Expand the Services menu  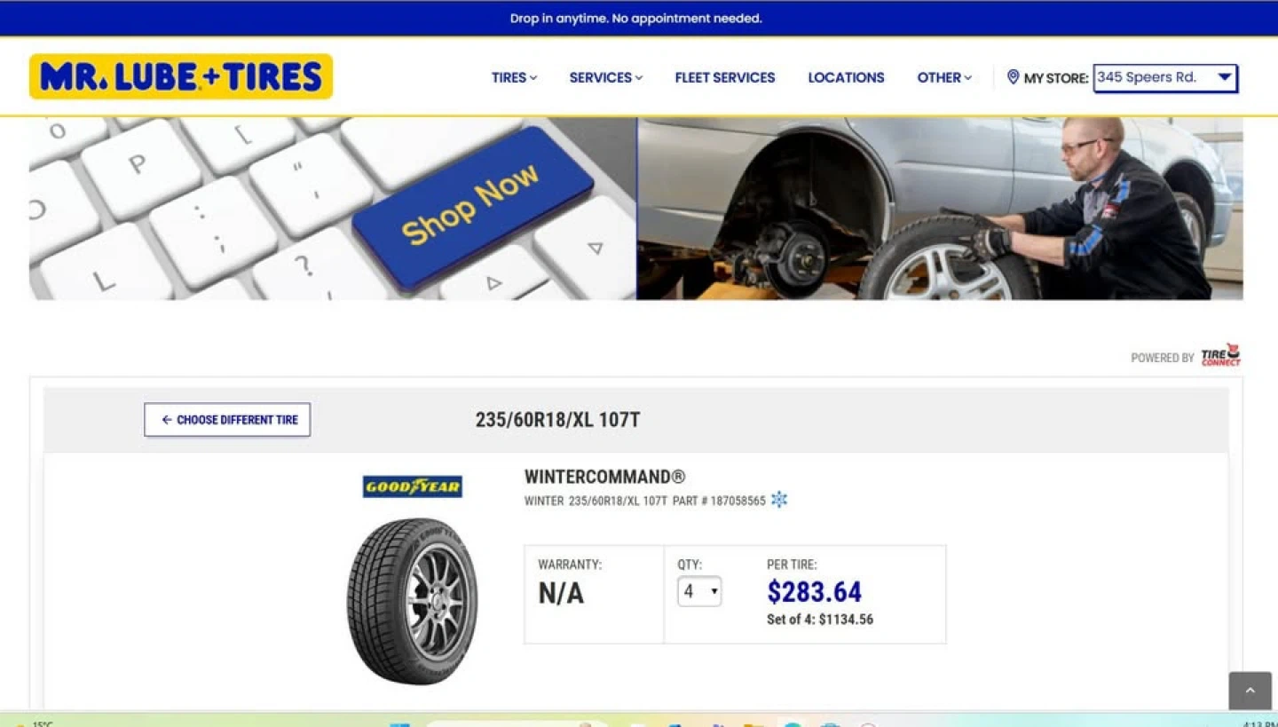click(606, 77)
